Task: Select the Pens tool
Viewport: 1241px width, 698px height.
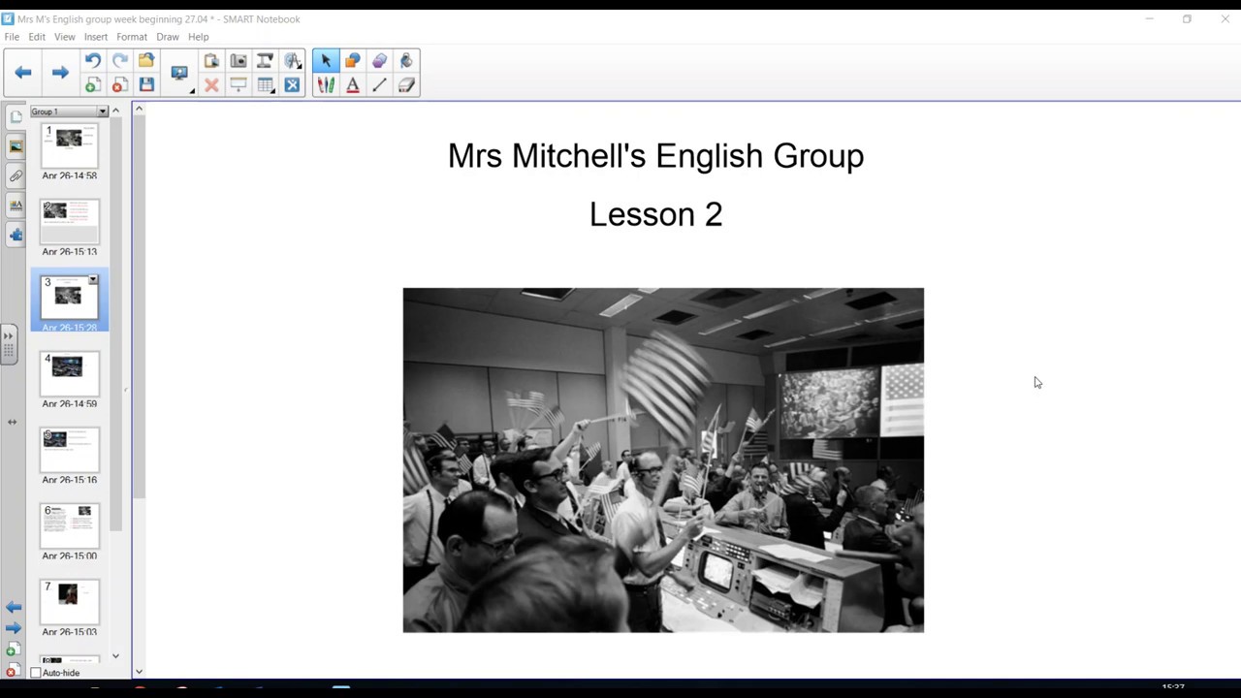Action: (x=326, y=85)
